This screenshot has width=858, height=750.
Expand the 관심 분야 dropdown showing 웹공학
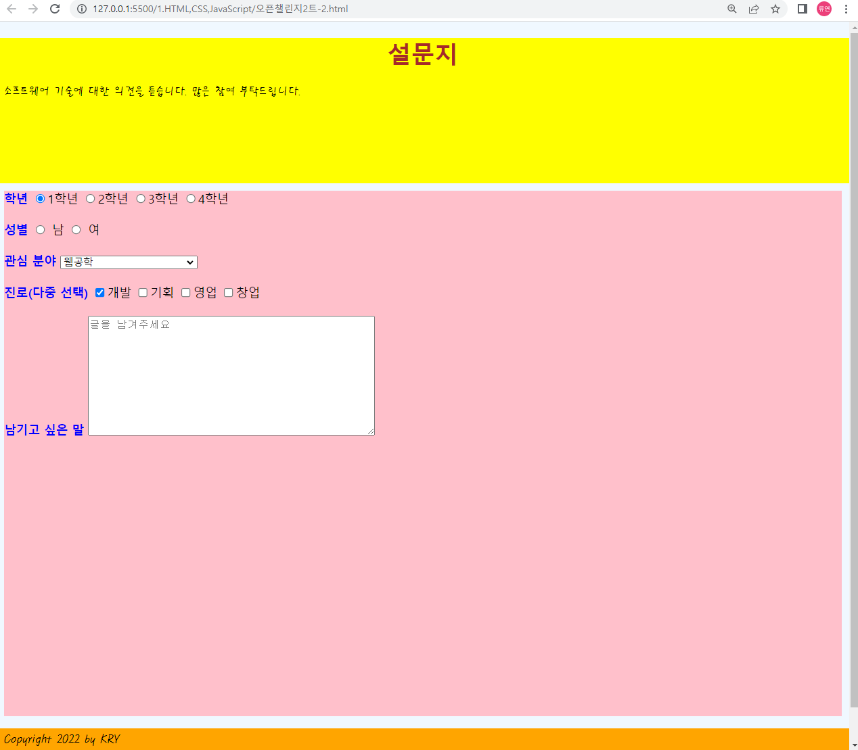point(129,262)
